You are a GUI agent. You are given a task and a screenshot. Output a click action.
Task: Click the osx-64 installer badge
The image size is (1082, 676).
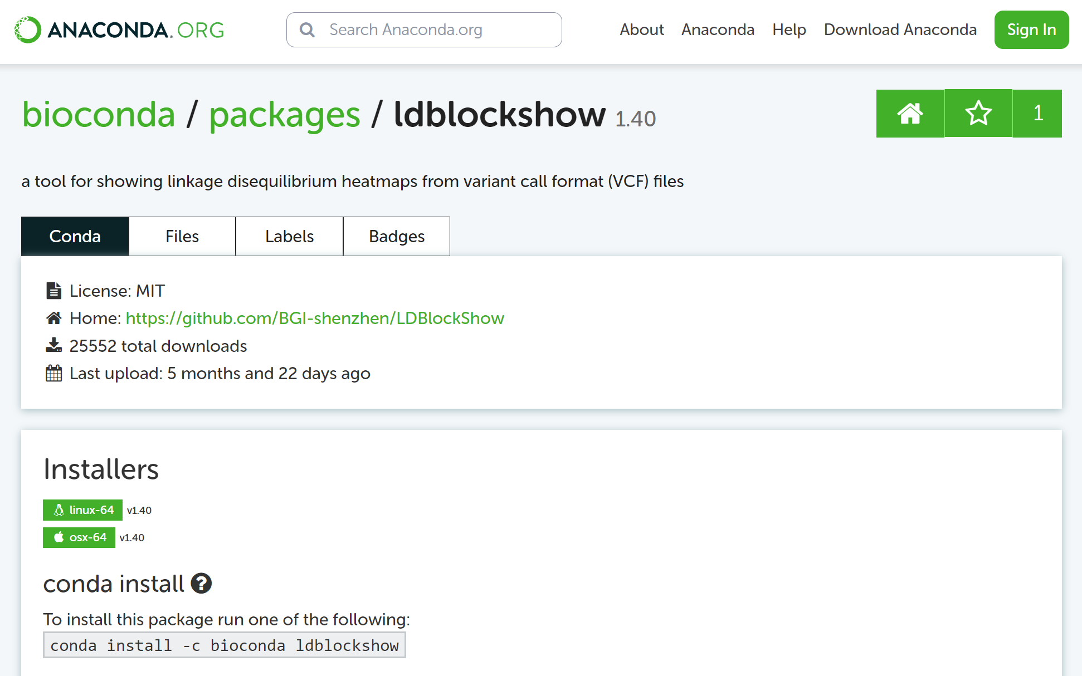point(79,537)
